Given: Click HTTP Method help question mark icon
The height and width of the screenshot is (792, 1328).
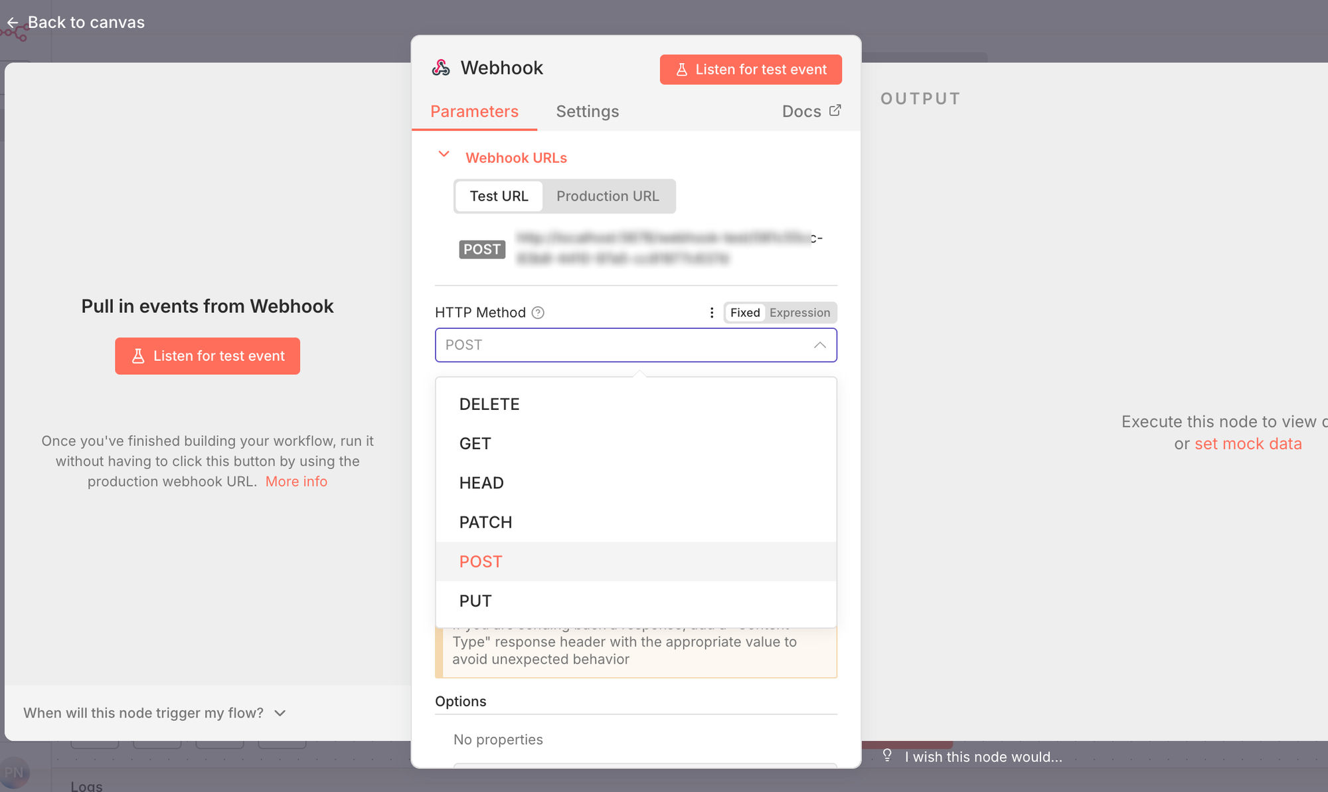Looking at the screenshot, I should click(538, 313).
